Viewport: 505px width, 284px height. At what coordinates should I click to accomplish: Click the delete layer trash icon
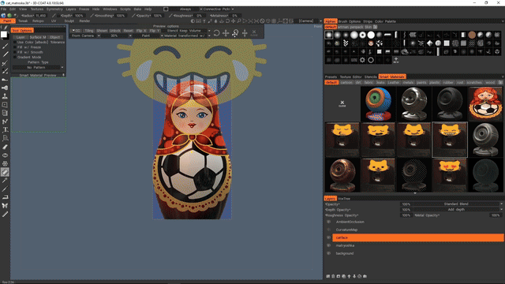[333, 276]
